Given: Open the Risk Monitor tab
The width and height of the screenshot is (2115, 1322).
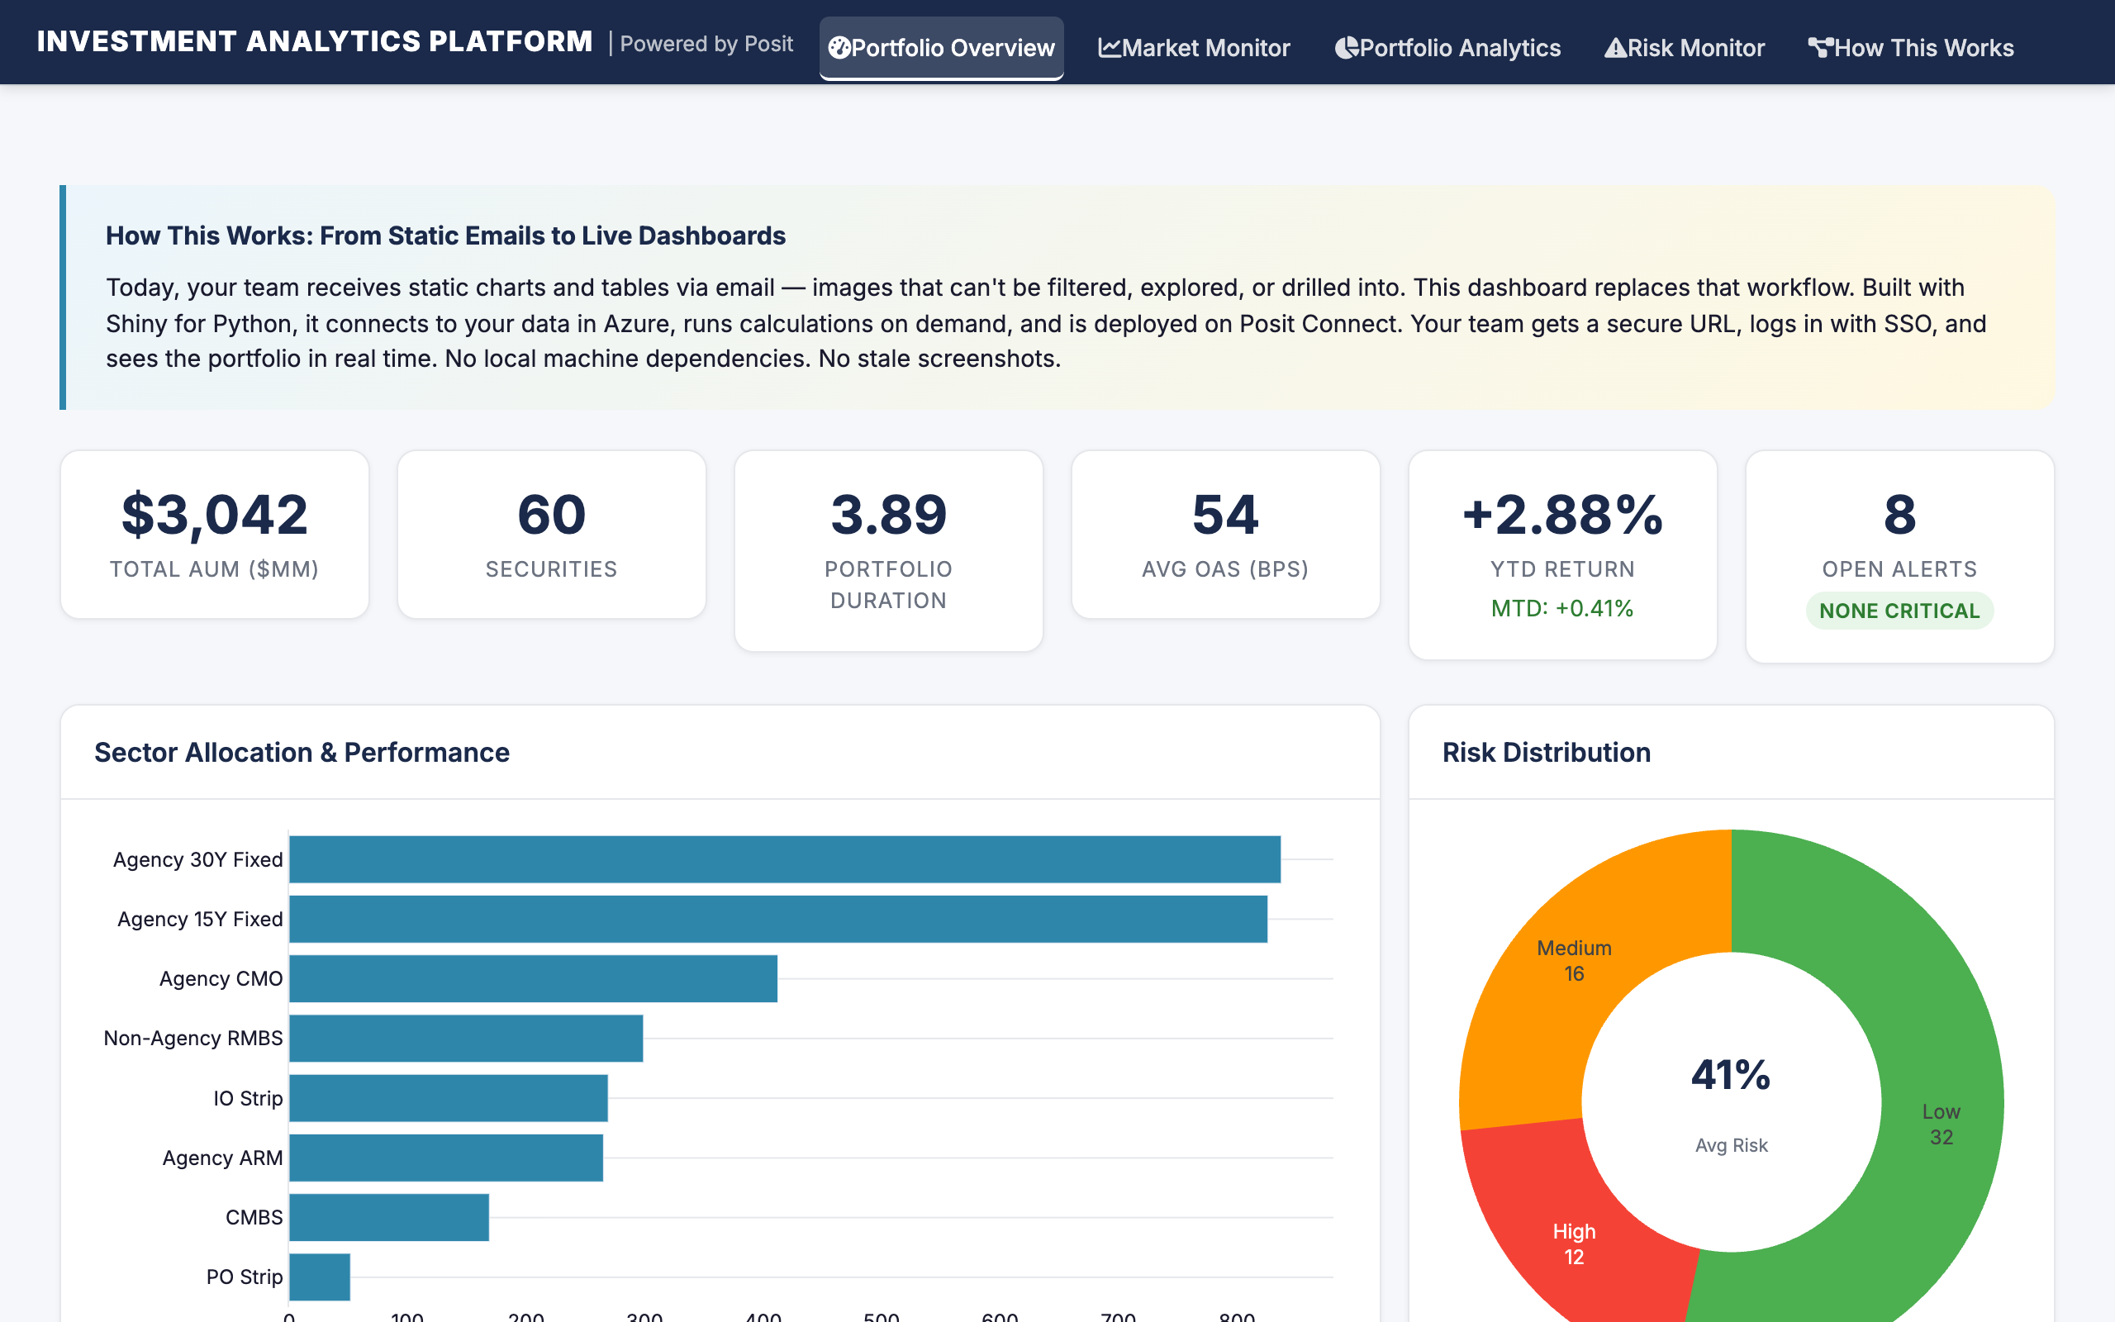Looking at the screenshot, I should click(1684, 48).
